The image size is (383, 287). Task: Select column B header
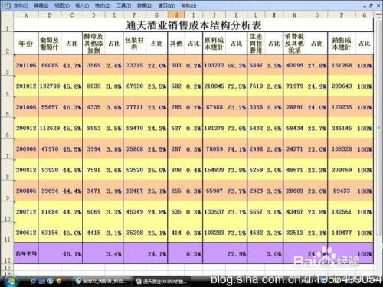coord(50,15)
